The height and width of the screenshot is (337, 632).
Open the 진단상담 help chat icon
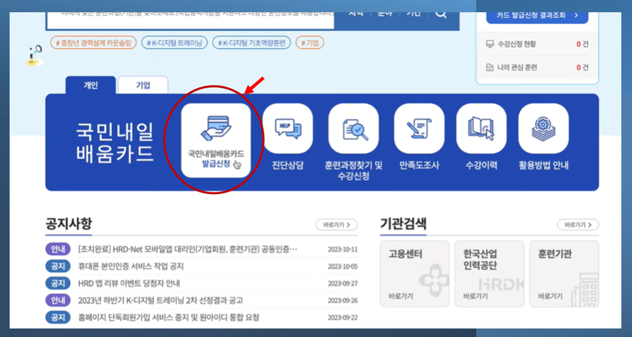pyautogui.click(x=288, y=128)
